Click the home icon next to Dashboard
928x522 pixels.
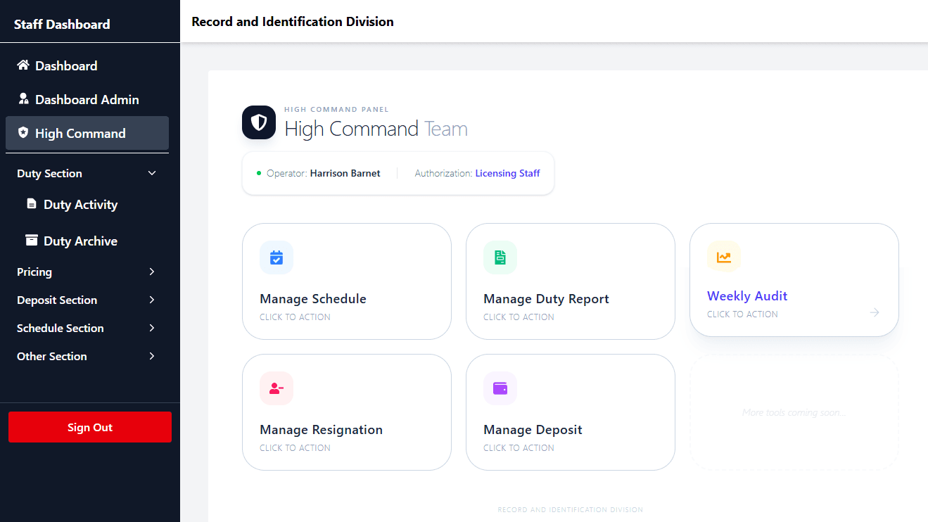(x=23, y=65)
